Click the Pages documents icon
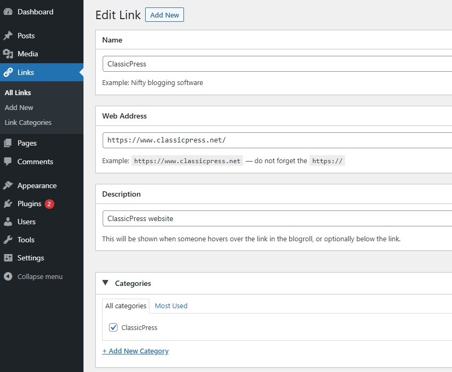 pyautogui.click(x=8, y=143)
